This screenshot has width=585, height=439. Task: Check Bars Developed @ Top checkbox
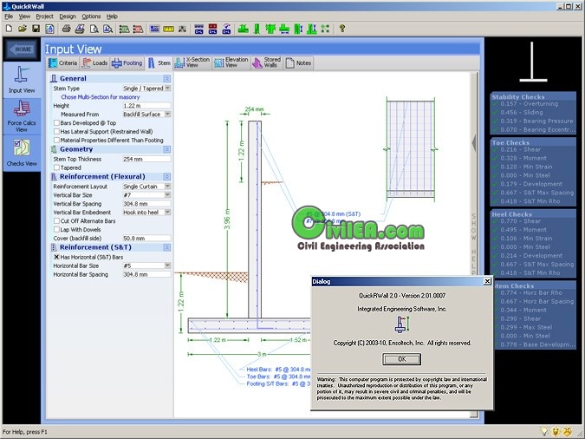(56, 123)
